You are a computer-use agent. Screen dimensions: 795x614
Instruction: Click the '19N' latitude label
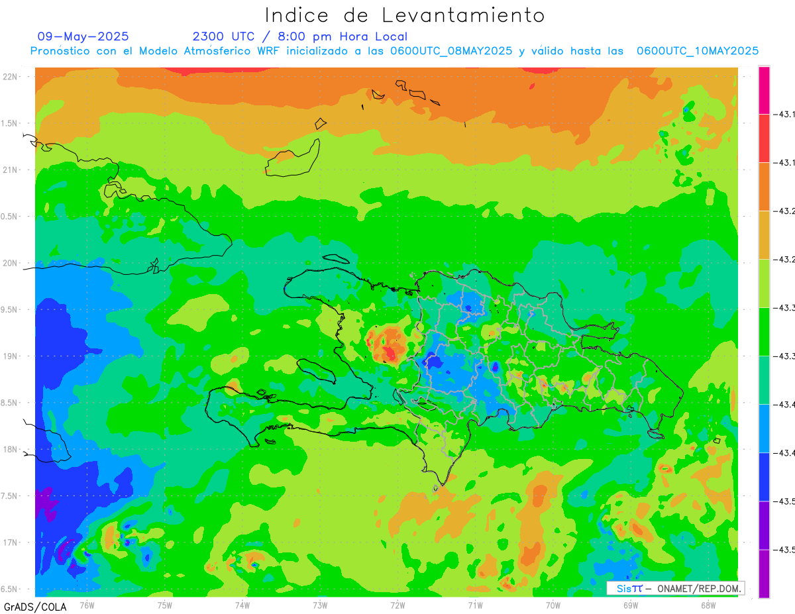point(11,356)
